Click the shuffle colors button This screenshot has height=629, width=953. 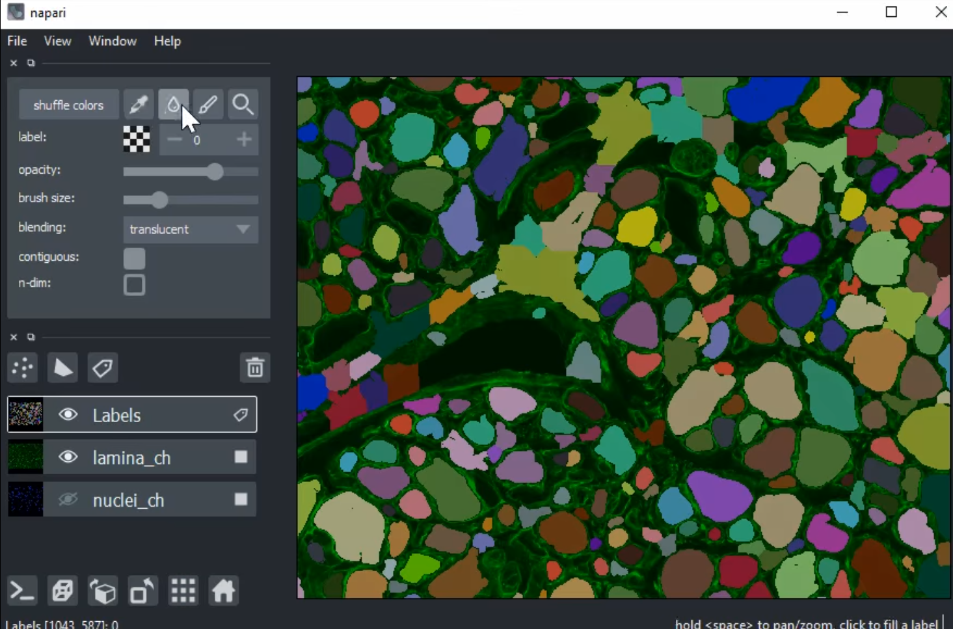[x=68, y=105]
